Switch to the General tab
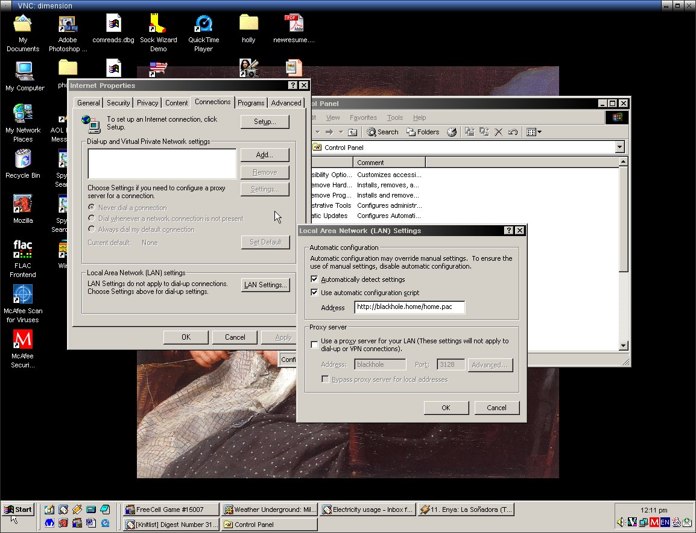The width and height of the screenshot is (696, 533). [88, 102]
